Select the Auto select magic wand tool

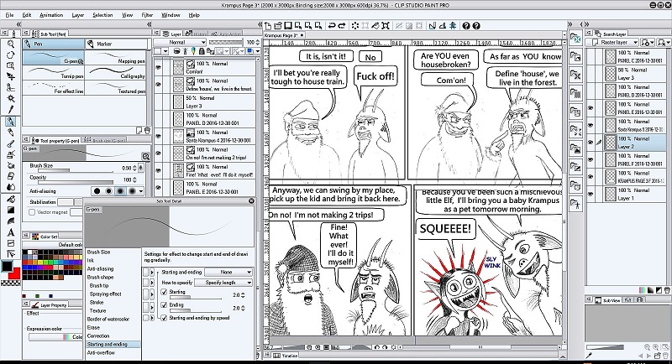coord(11,98)
